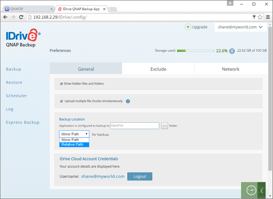Choose Relative Path from the list

(74, 144)
